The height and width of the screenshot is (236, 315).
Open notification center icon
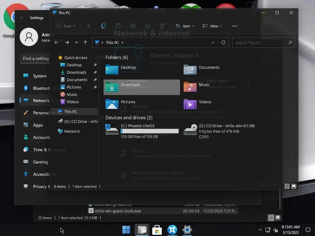pyautogui.click(x=308, y=230)
